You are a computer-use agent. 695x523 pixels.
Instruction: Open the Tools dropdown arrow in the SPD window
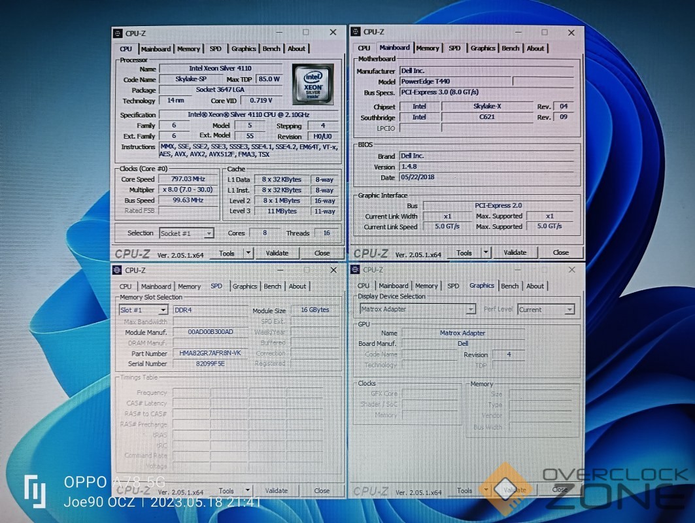click(x=248, y=490)
